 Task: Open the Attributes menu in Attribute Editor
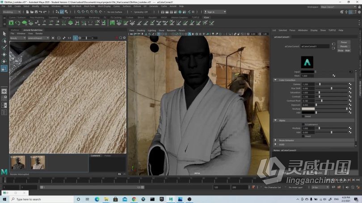pos(303,30)
